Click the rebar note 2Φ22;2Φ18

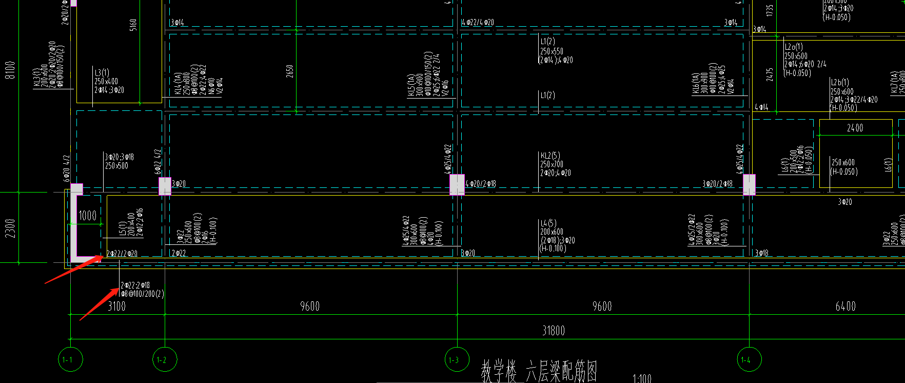[135, 285]
